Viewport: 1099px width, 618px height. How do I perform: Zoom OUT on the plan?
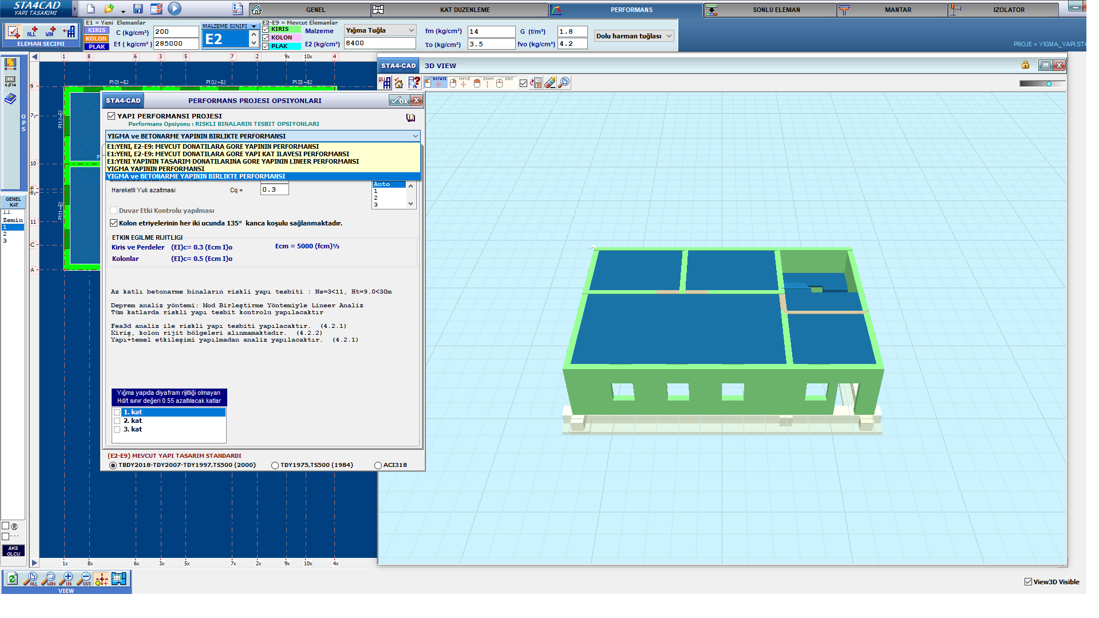click(x=84, y=579)
